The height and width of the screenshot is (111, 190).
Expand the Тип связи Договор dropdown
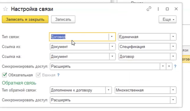click(x=112, y=37)
